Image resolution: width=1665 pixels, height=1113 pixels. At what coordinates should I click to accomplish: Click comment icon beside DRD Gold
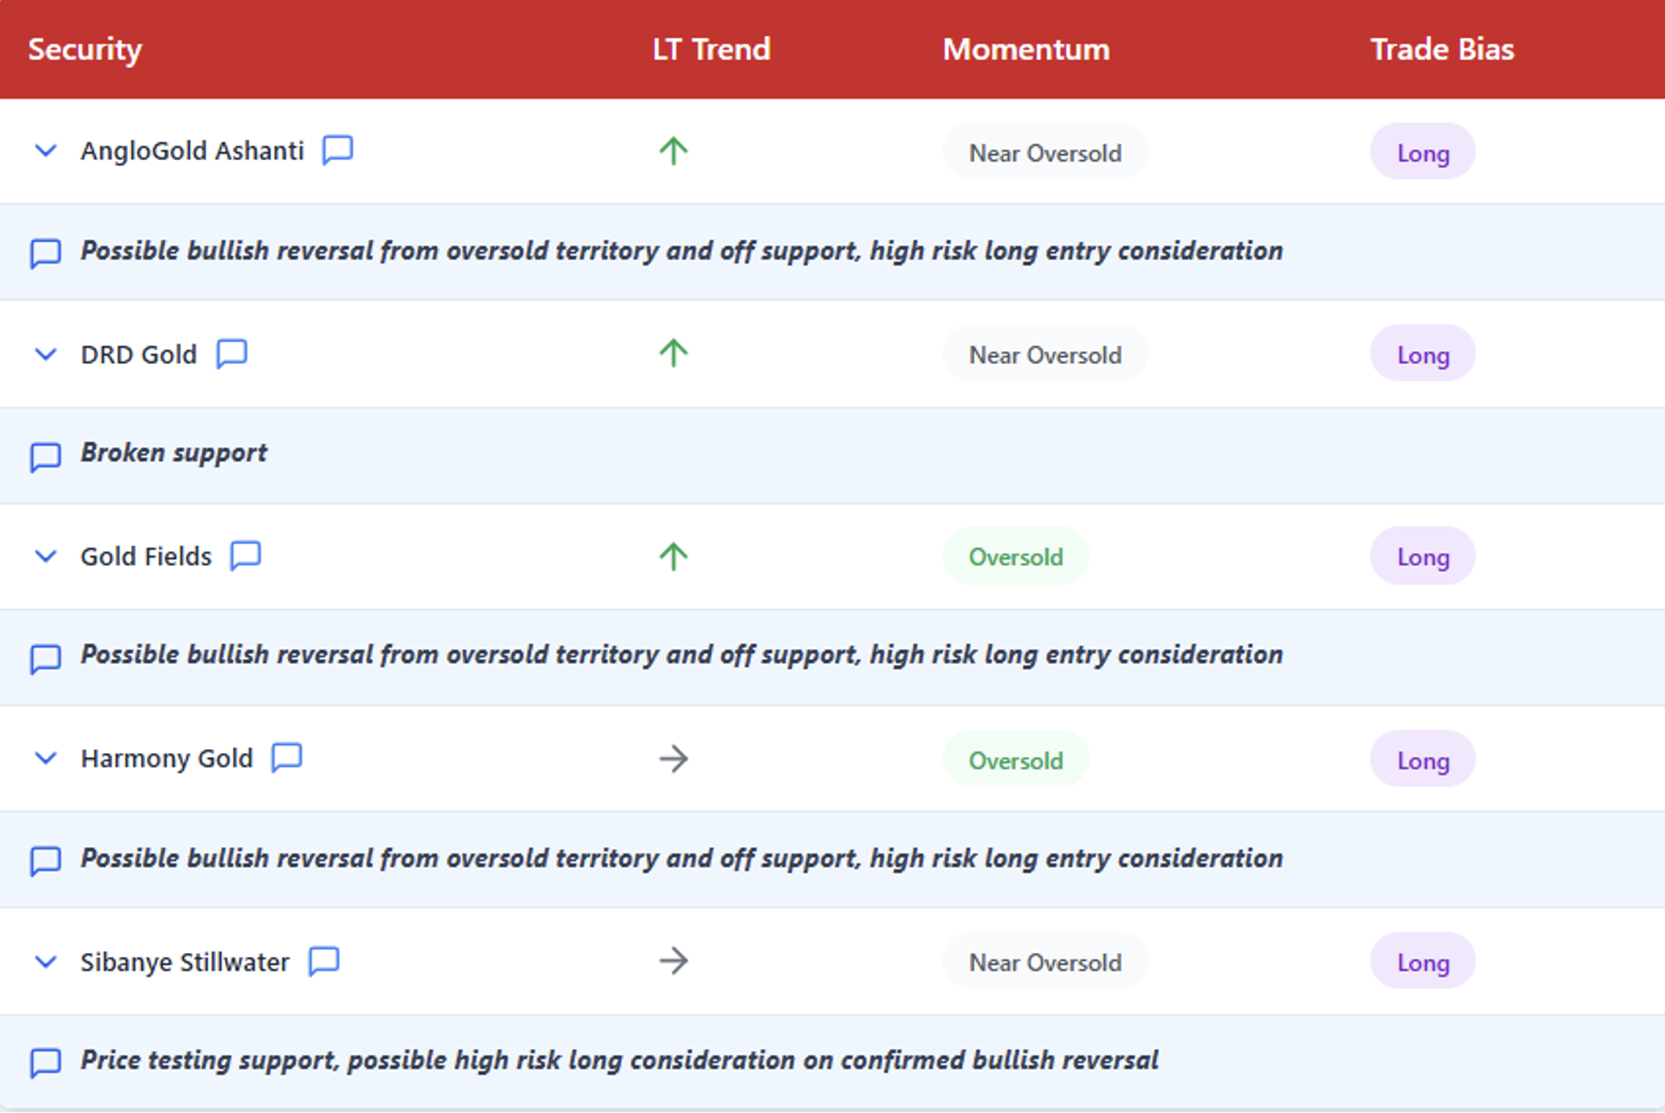pos(231,353)
